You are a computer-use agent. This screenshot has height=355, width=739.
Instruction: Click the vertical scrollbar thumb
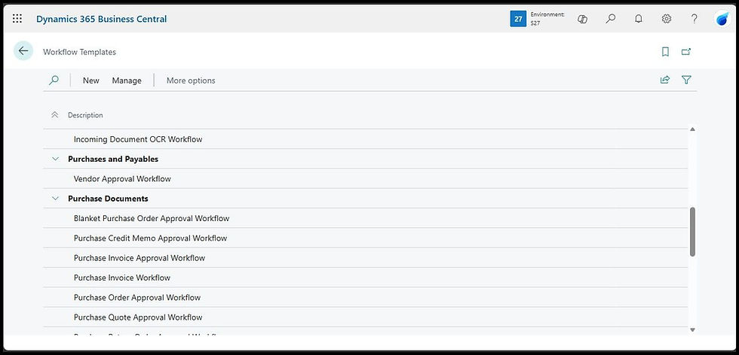[692, 232]
